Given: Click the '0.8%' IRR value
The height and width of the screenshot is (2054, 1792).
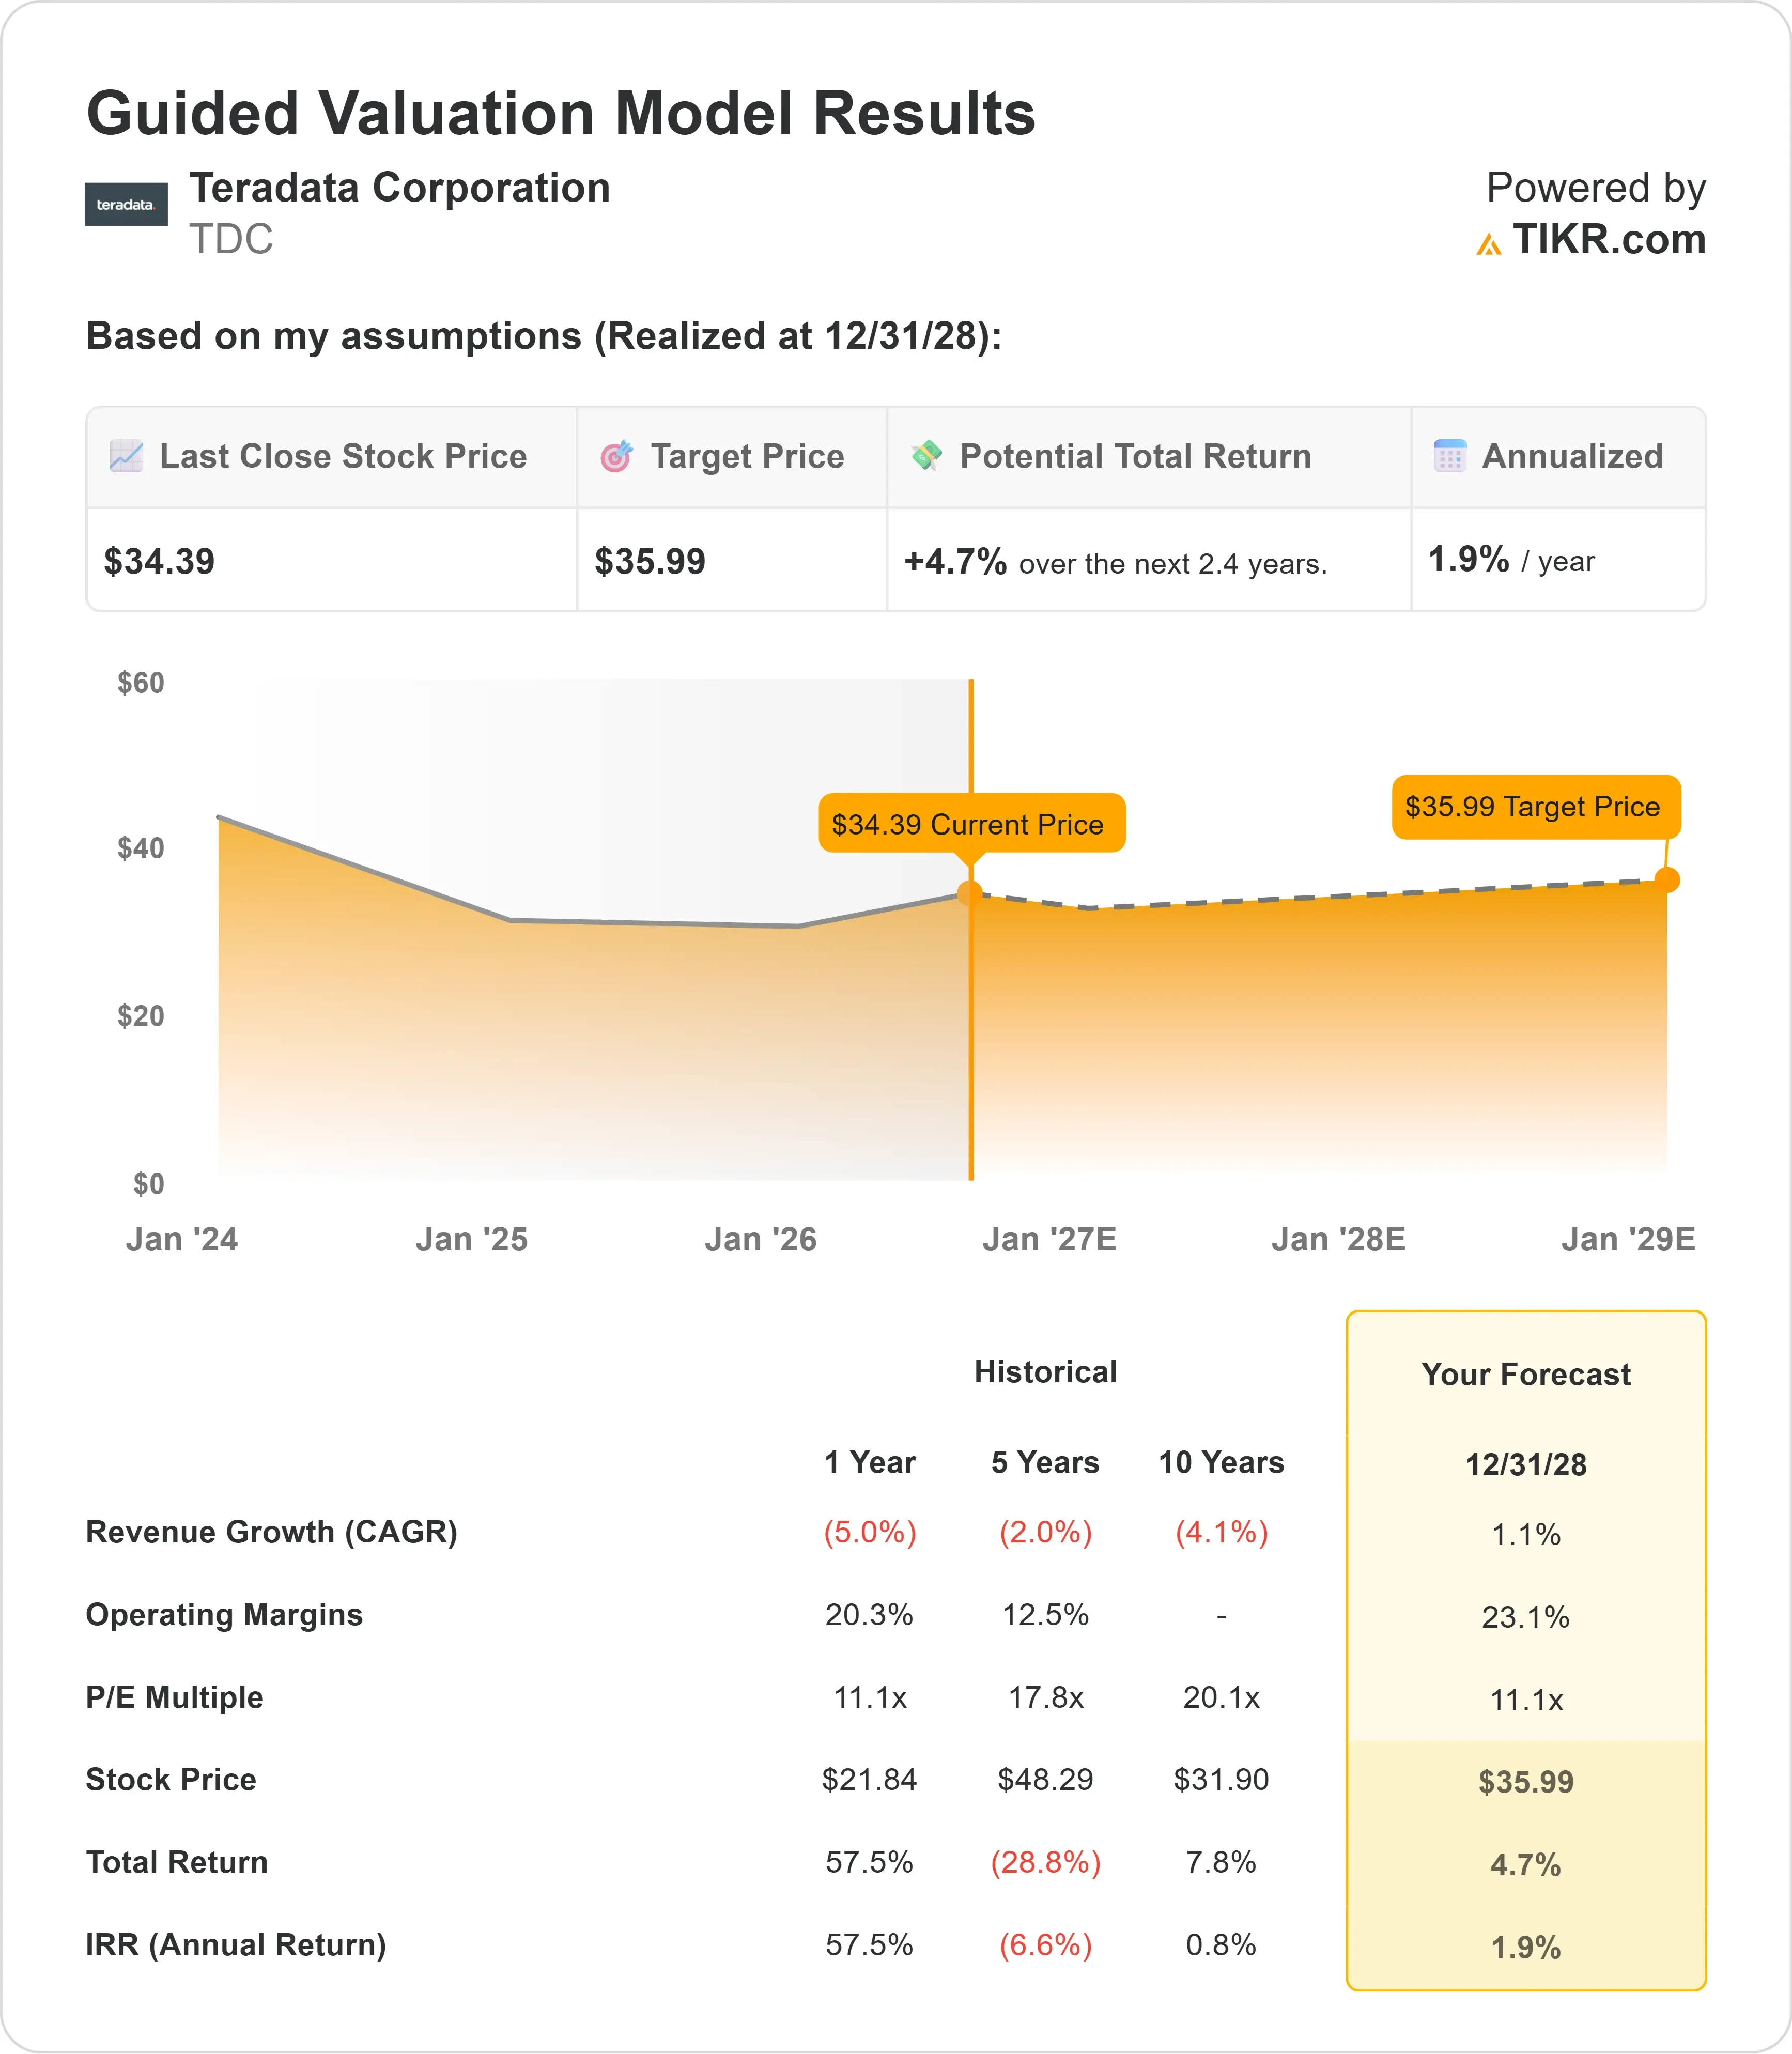Looking at the screenshot, I should pos(1221,1945).
